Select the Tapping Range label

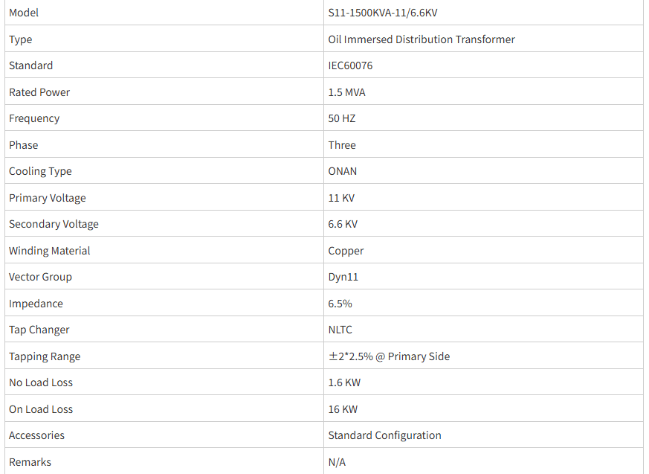(x=45, y=356)
